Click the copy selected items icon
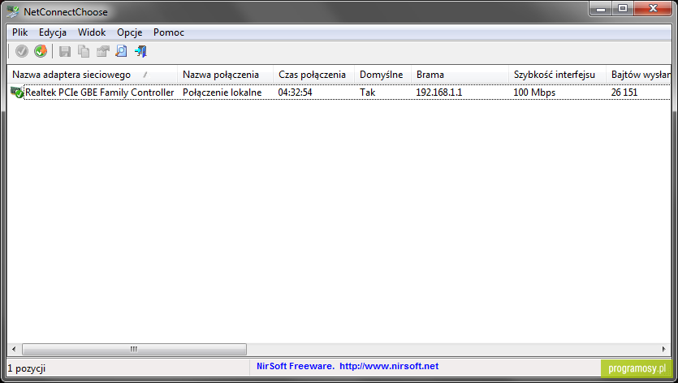Image resolution: width=678 pixels, height=383 pixels. coord(84,51)
